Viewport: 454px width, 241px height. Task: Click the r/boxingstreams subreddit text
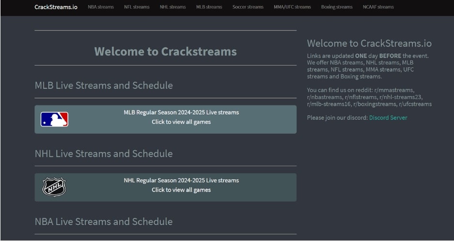click(x=375, y=104)
